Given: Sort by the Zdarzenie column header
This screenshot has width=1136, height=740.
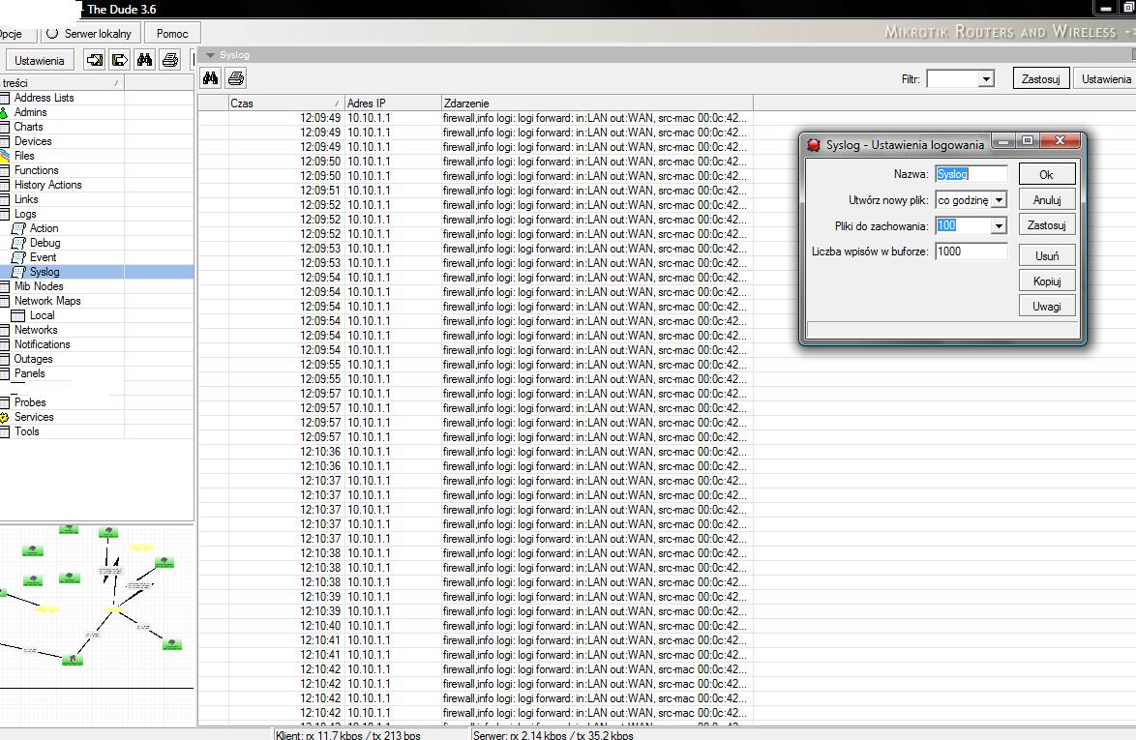Looking at the screenshot, I should (x=597, y=103).
